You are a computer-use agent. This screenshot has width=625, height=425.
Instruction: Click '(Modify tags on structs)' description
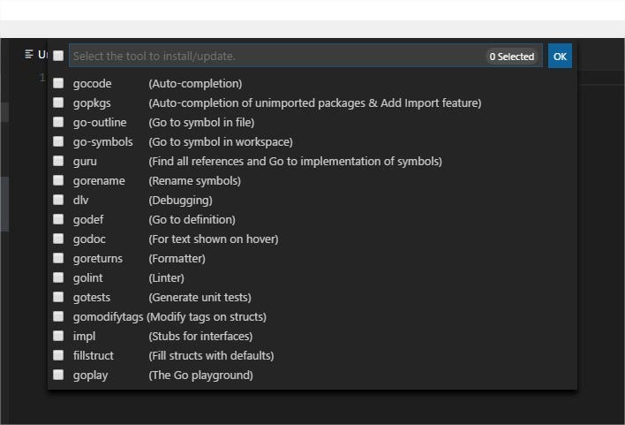pos(207,317)
